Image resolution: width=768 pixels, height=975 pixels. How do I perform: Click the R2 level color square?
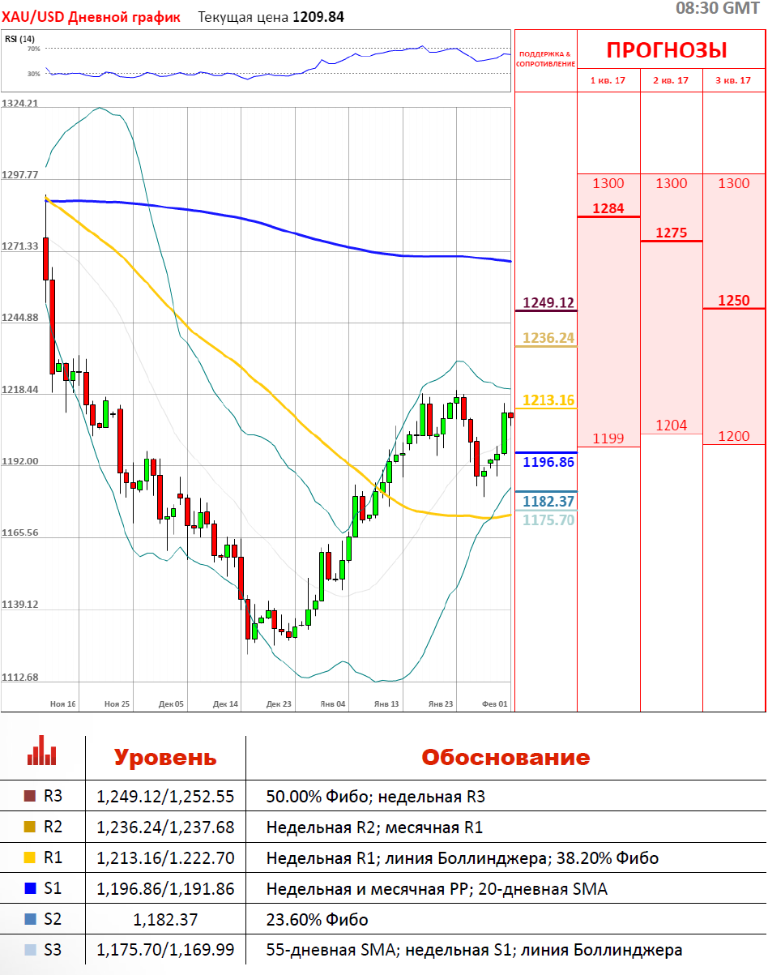coord(30,827)
